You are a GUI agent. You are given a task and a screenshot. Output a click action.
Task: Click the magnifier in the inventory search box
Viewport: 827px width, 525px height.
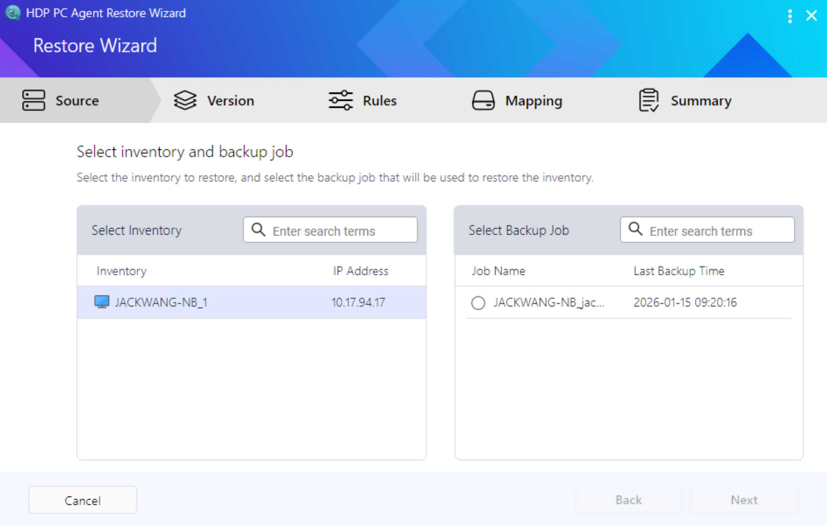click(x=258, y=229)
